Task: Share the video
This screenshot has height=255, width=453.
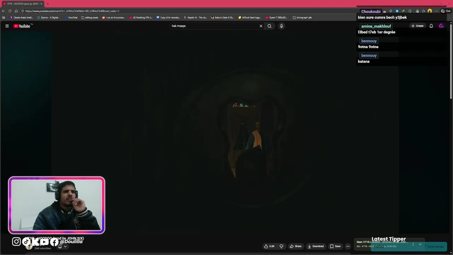Action: pos(296,246)
